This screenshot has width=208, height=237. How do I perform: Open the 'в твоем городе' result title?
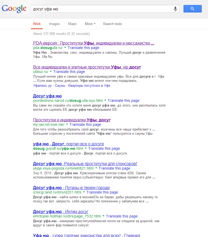[x=71, y=188]
